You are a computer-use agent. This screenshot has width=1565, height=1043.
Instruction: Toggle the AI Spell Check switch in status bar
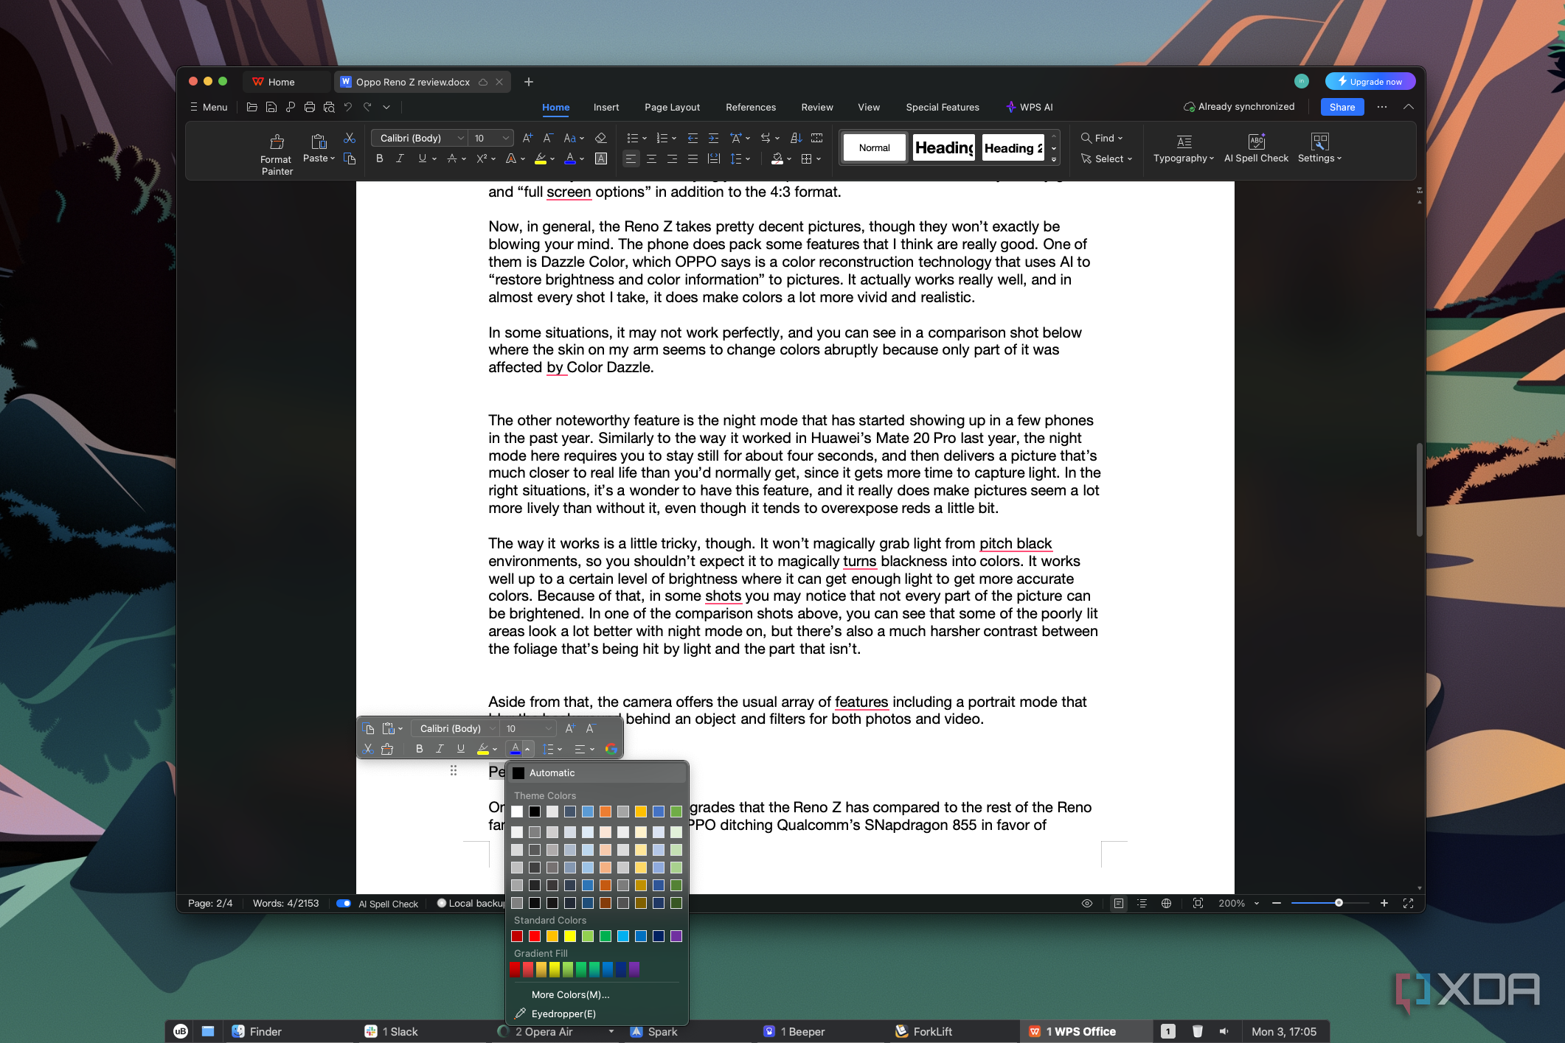pos(343,903)
